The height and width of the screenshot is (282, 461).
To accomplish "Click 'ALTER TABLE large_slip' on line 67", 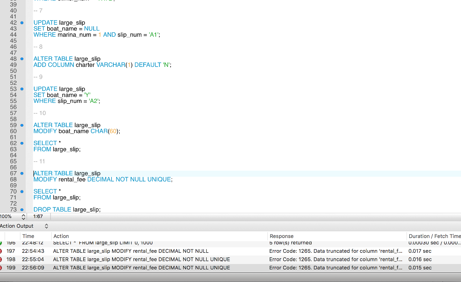I will coord(67,173).
